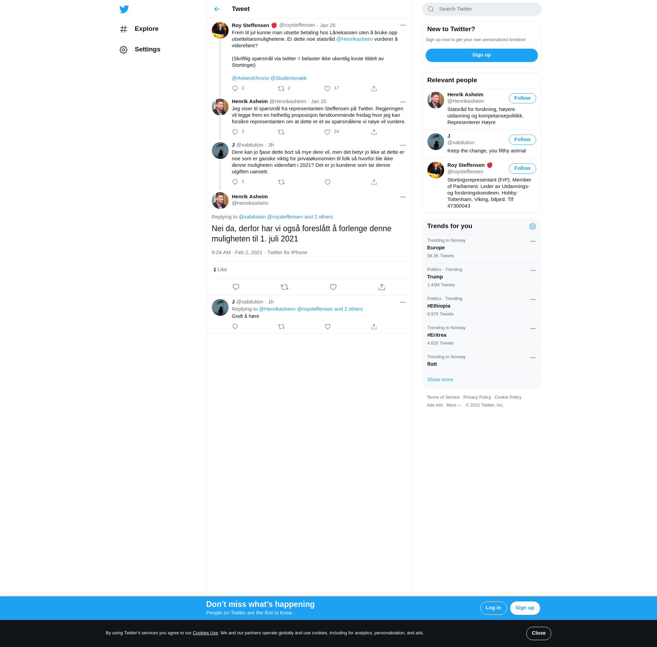Share the main tweet using share icon

click(x=382, y=287)
